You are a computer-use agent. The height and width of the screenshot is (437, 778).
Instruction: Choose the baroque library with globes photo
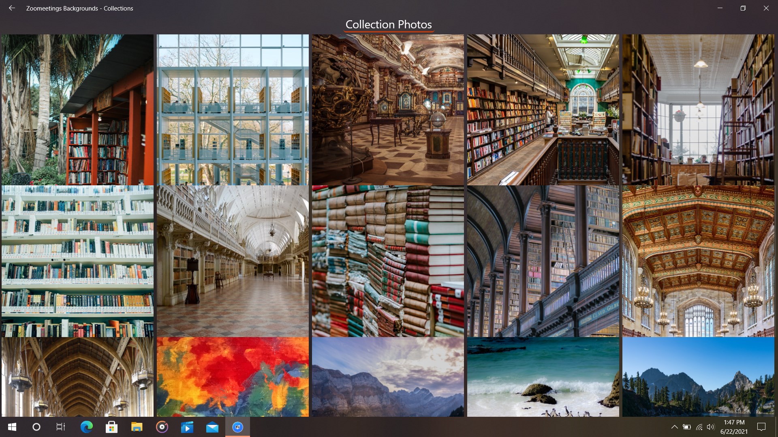click(388, 110)
